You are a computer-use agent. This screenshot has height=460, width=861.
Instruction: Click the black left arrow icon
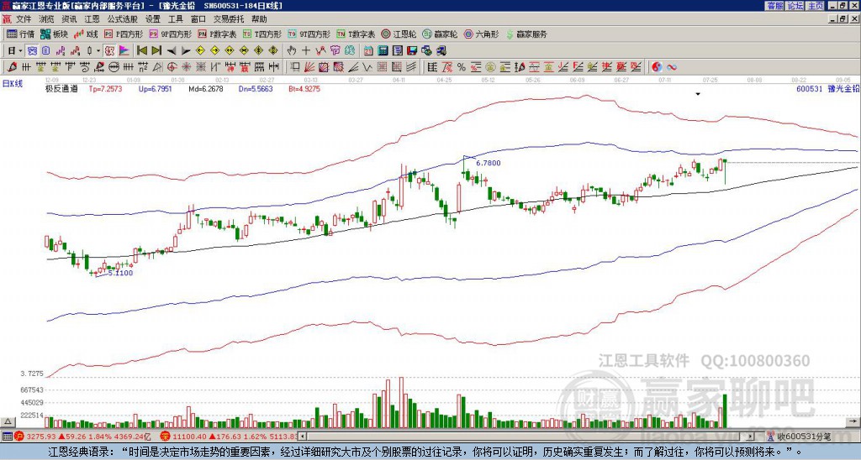click(172, 51)
